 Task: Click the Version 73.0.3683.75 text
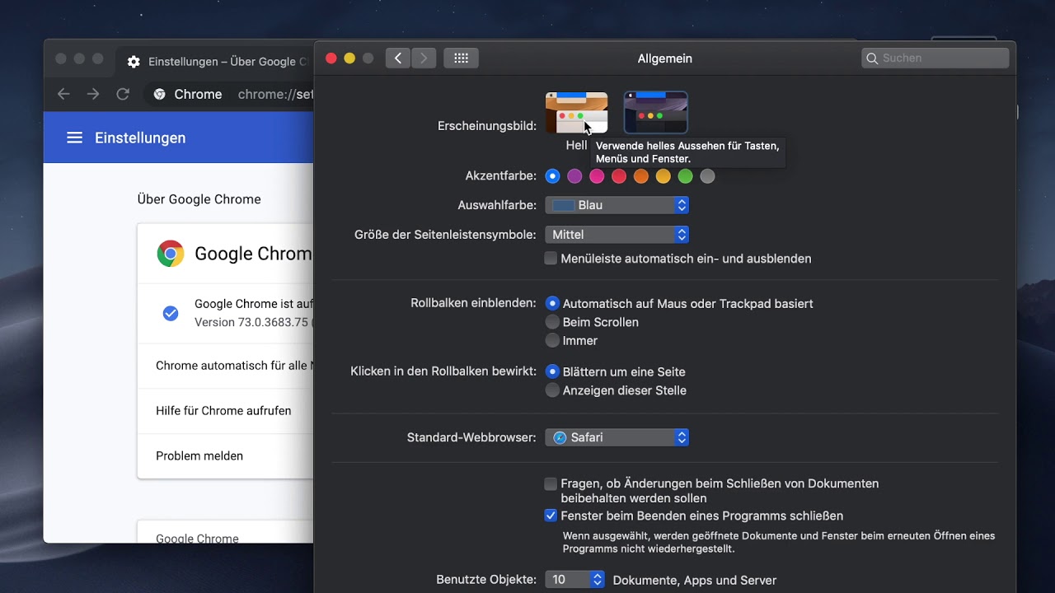click(x=251, y=322)
